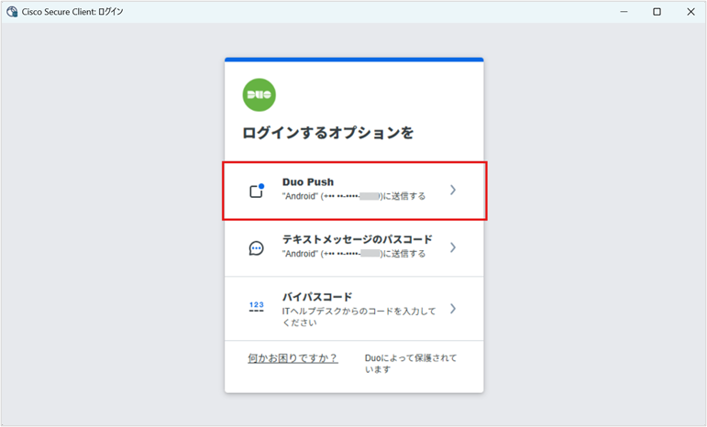Click the text message speech bubble icon
The image size is (707, 427).
[257, 248]
